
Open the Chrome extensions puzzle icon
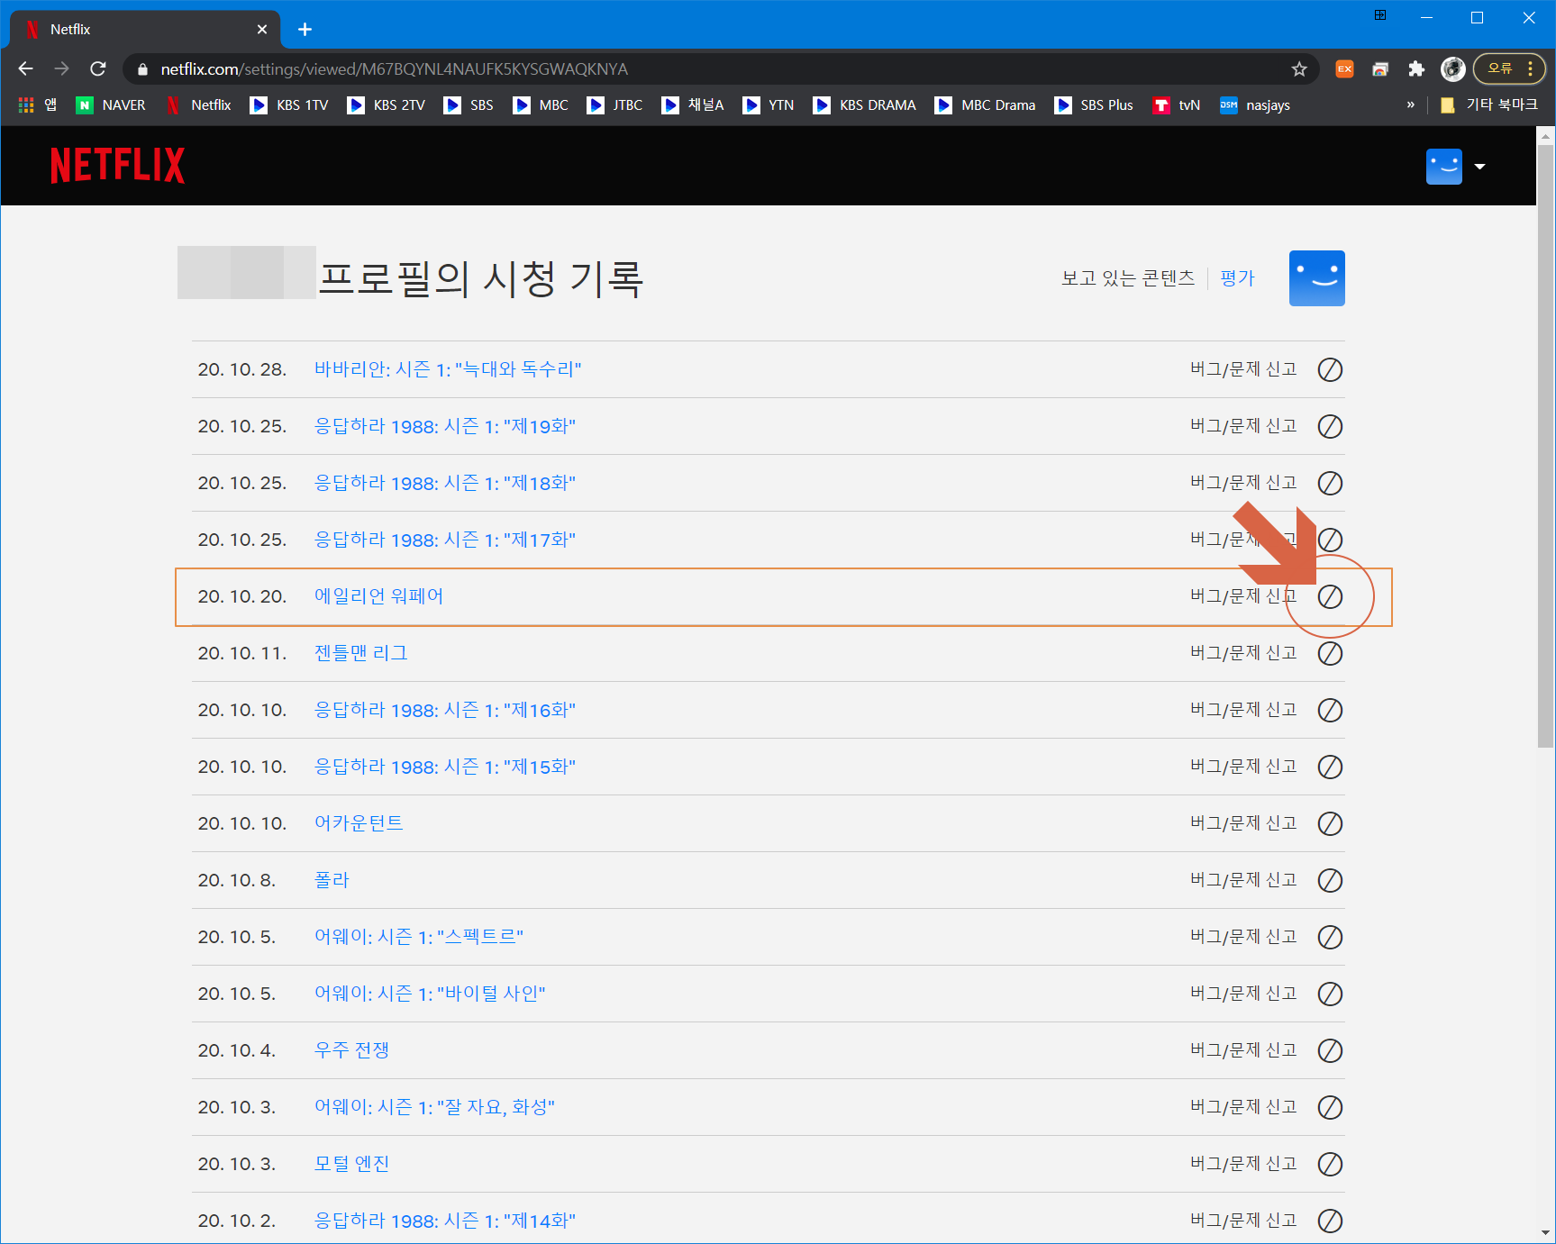pyautogui.click(x=1416, y=69)
